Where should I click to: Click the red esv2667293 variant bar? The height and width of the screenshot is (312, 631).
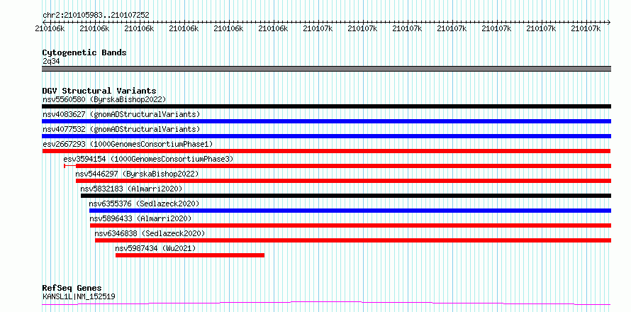326,151
